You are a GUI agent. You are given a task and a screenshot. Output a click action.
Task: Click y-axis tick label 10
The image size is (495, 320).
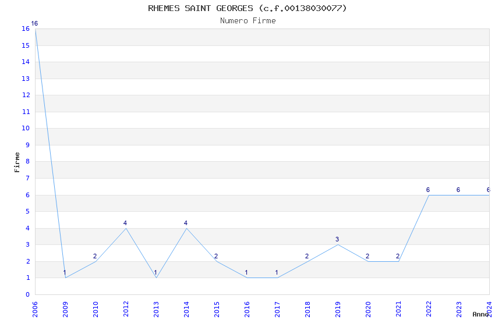coord(26,128)
